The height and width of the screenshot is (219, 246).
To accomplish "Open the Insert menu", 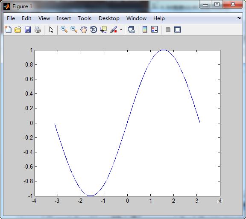I will [x=64, y=18].
